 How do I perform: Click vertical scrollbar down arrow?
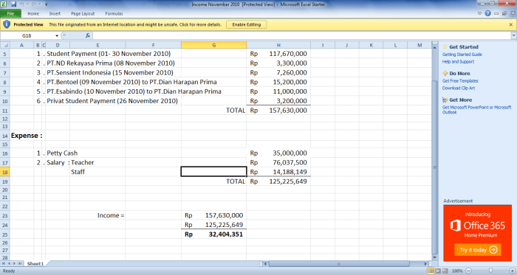(x=434, y=257)
